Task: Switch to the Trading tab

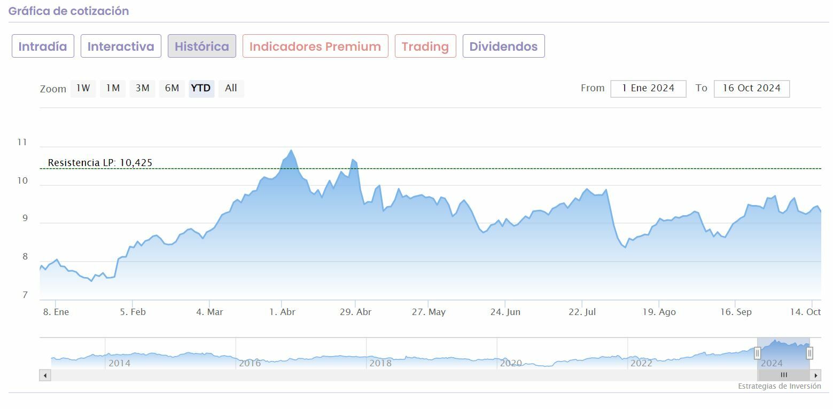Action: click(425, 46)
